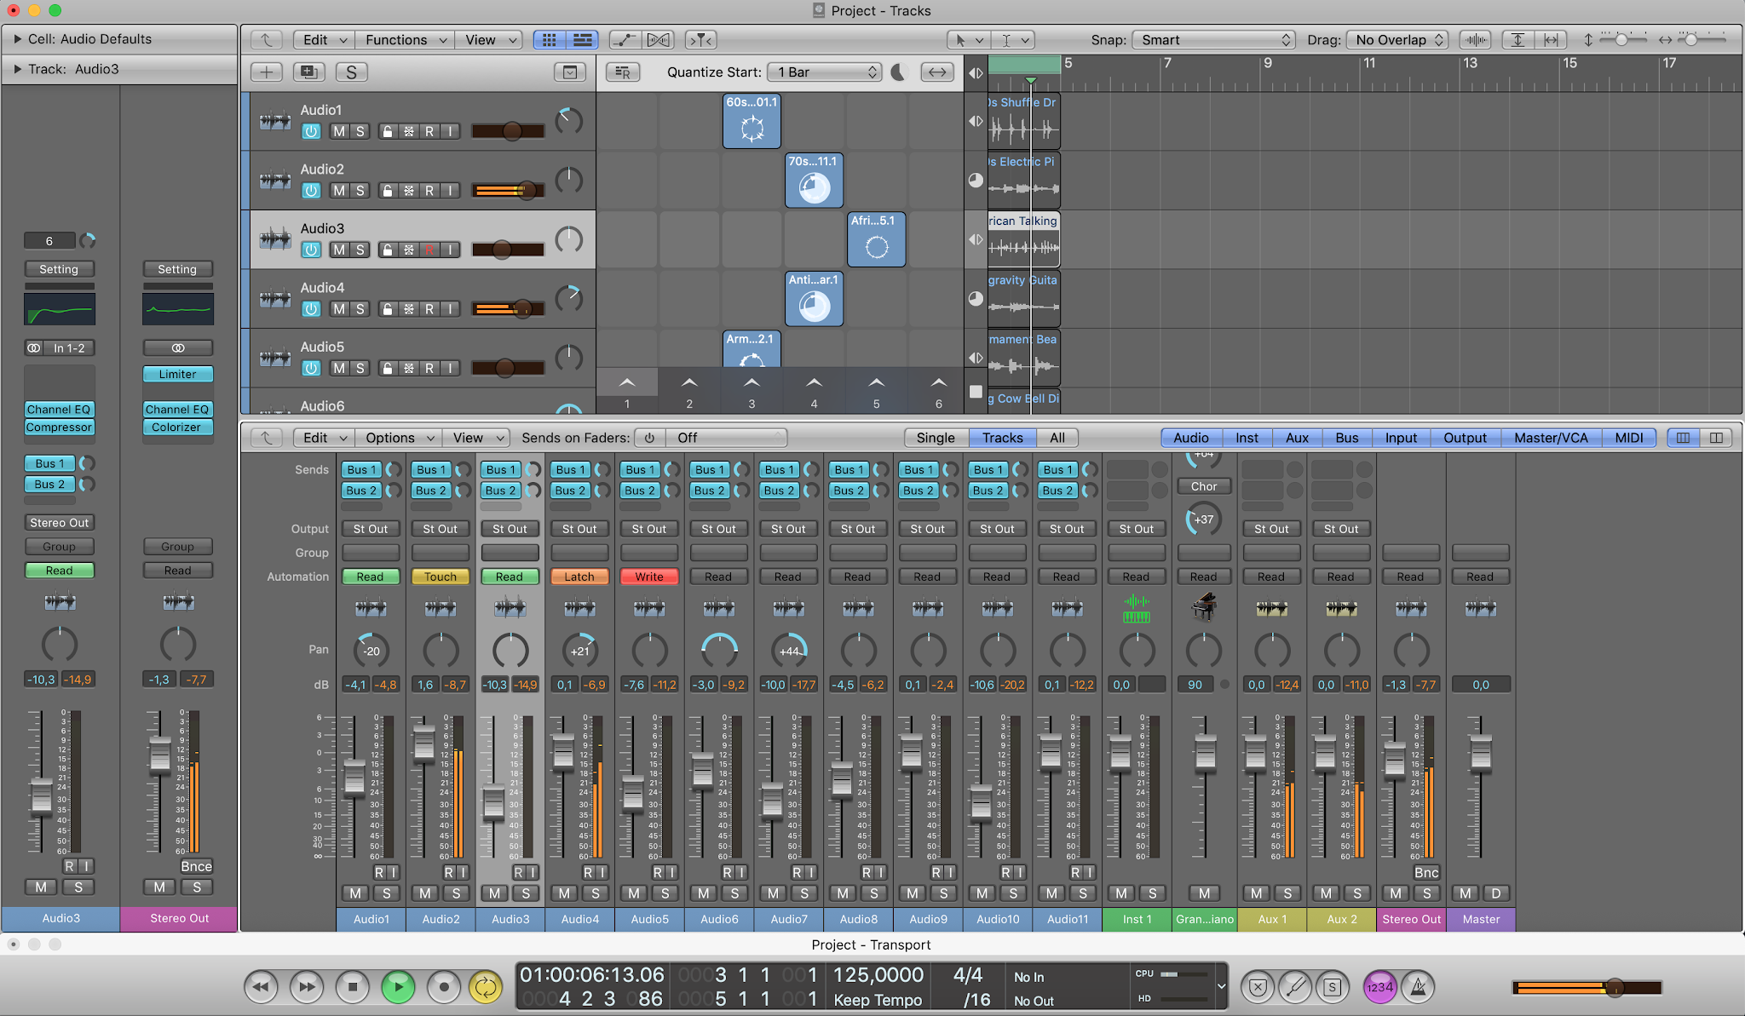The width and height of the screenshot is (1745, 1016).
Task: Toggle input monitoring on Audio5 track
Action: click(450, 368)
